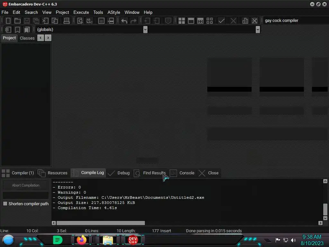This screenshot has width=329, height=247.
Task: Select the Find Results tab
Action: [x=150, y=173]
